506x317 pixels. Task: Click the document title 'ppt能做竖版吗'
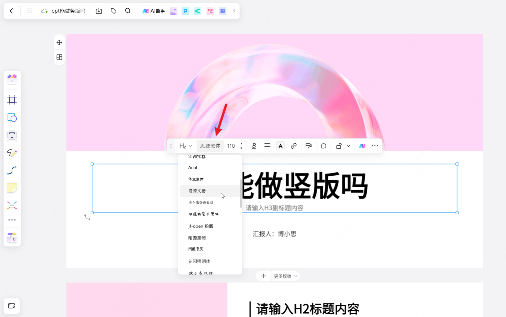tap(68, 11)
